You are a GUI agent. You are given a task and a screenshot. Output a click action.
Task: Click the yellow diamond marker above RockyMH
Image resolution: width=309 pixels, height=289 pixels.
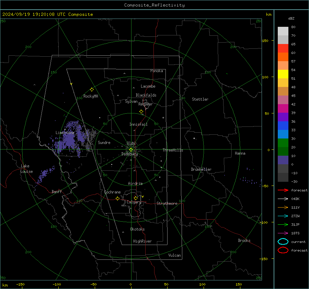[x=92, y=90]
